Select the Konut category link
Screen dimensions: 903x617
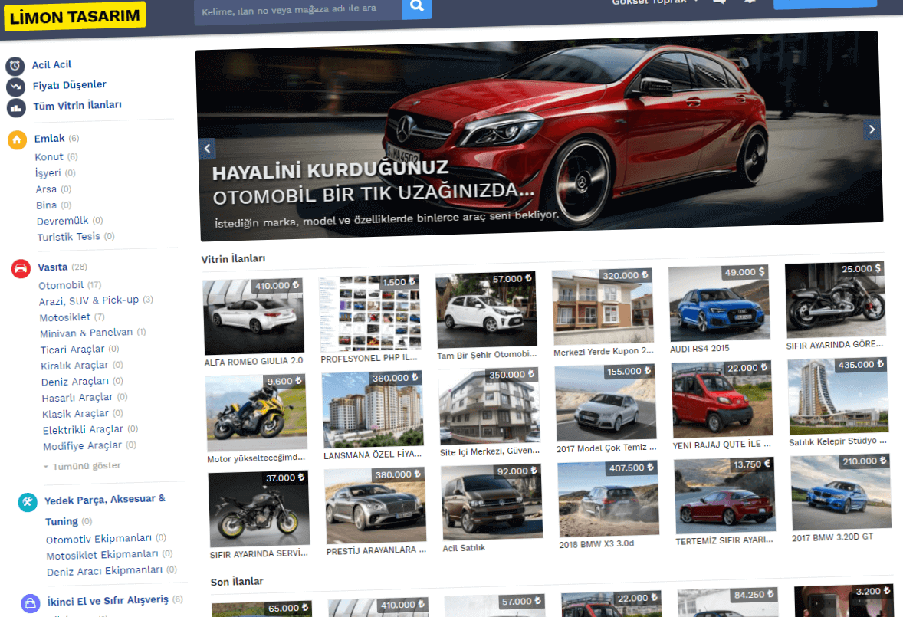(x=49, y=156)
